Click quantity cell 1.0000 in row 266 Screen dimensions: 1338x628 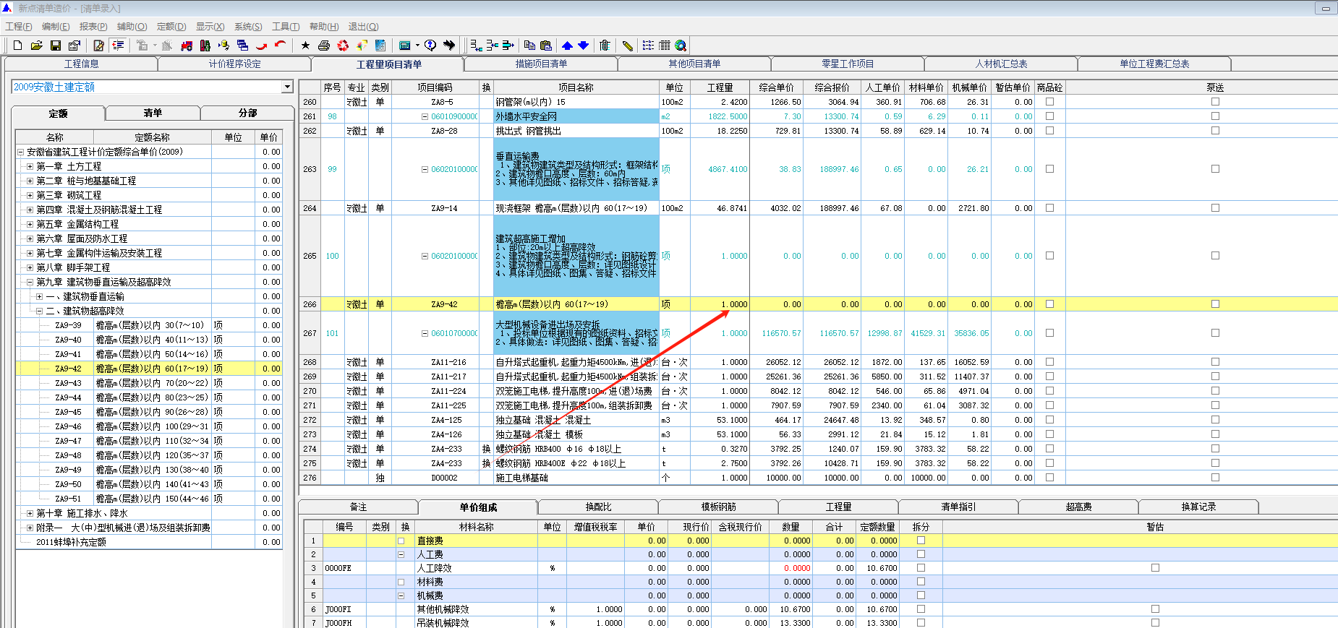tap(719, 304)
